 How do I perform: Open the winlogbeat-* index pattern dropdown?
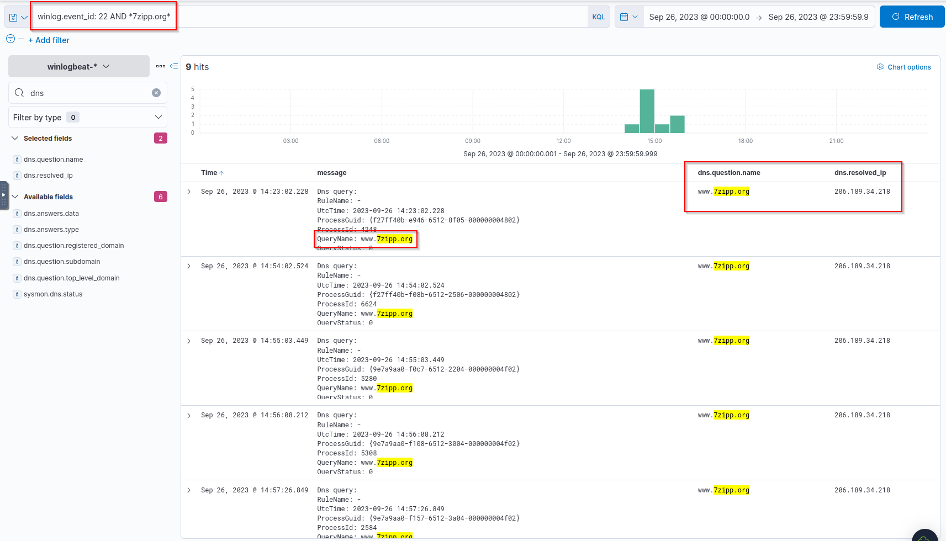[x=78, y=66]
